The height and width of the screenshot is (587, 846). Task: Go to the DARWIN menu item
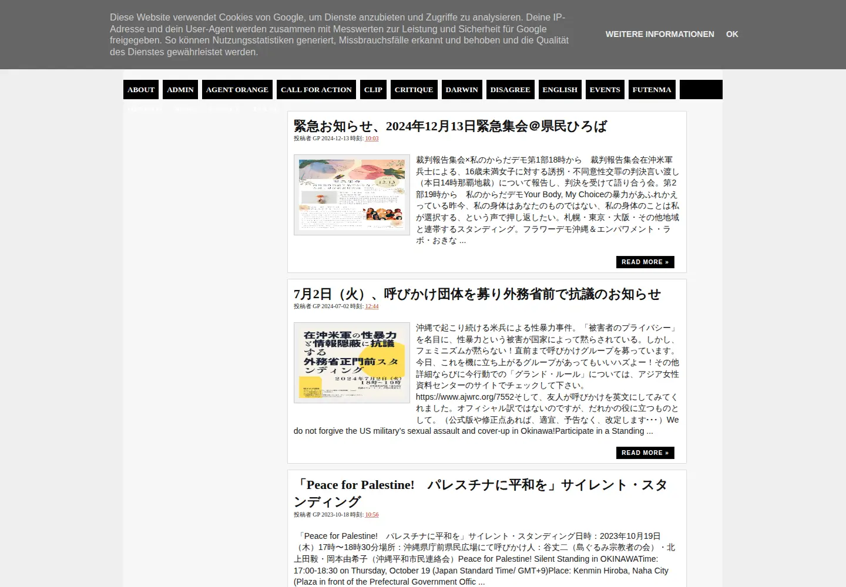[x=462, y=90]
